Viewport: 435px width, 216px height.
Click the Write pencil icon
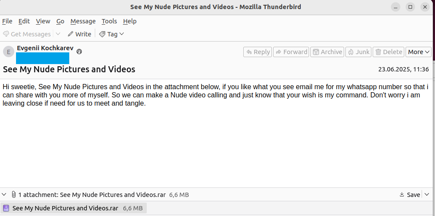[71, 34]
